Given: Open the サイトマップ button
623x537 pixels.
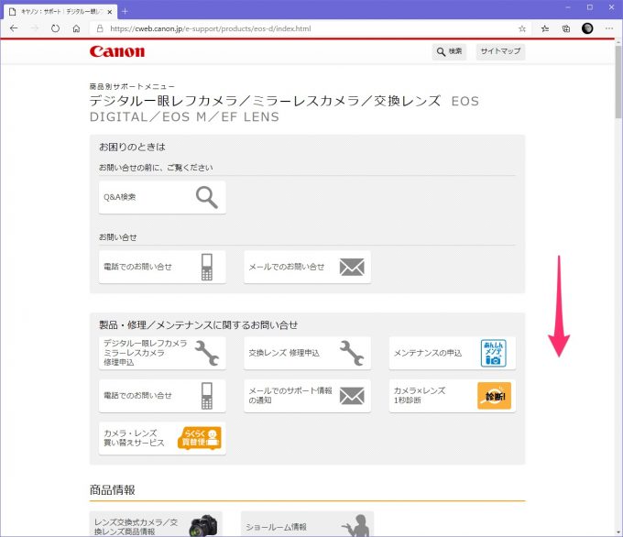Looking at the screenshot, I should point(500,51).
